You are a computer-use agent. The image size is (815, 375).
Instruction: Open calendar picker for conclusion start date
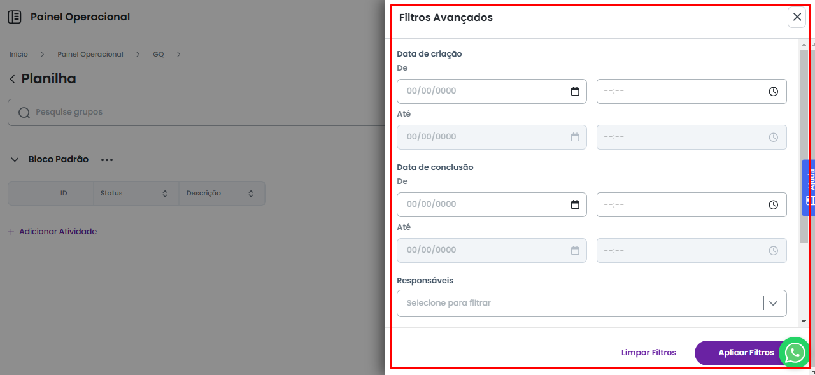coord(575,204)
